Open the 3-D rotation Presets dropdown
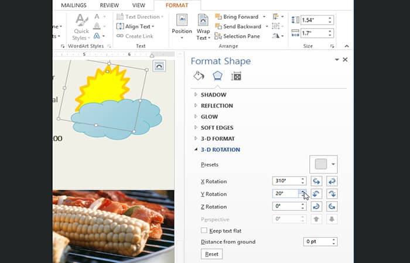Image resolution: width=410 pixels, height=263 pixels. pyautogui.click(x=323, y=164)
